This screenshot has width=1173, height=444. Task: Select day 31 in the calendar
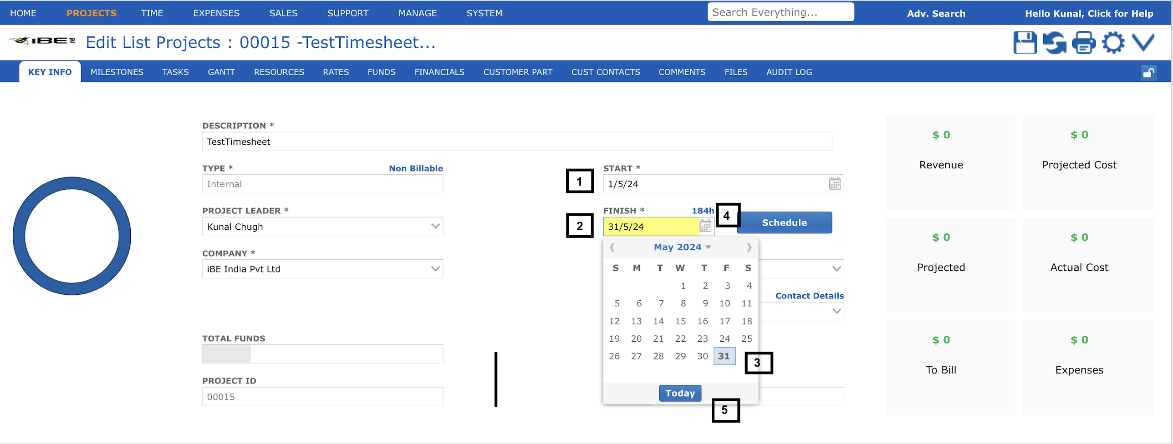(x=724, y=356)
